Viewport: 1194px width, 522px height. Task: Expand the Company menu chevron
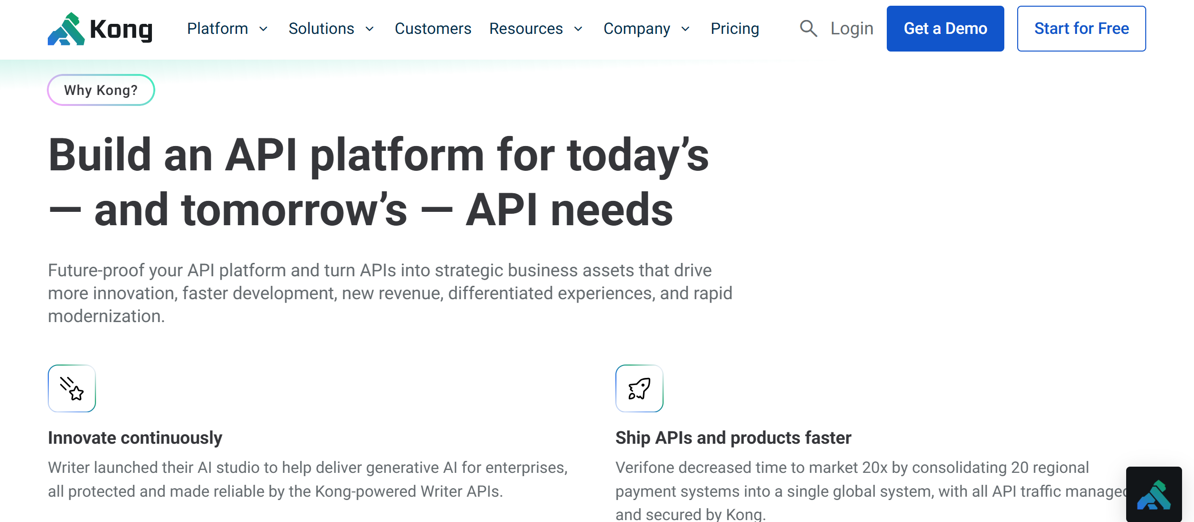685,29
